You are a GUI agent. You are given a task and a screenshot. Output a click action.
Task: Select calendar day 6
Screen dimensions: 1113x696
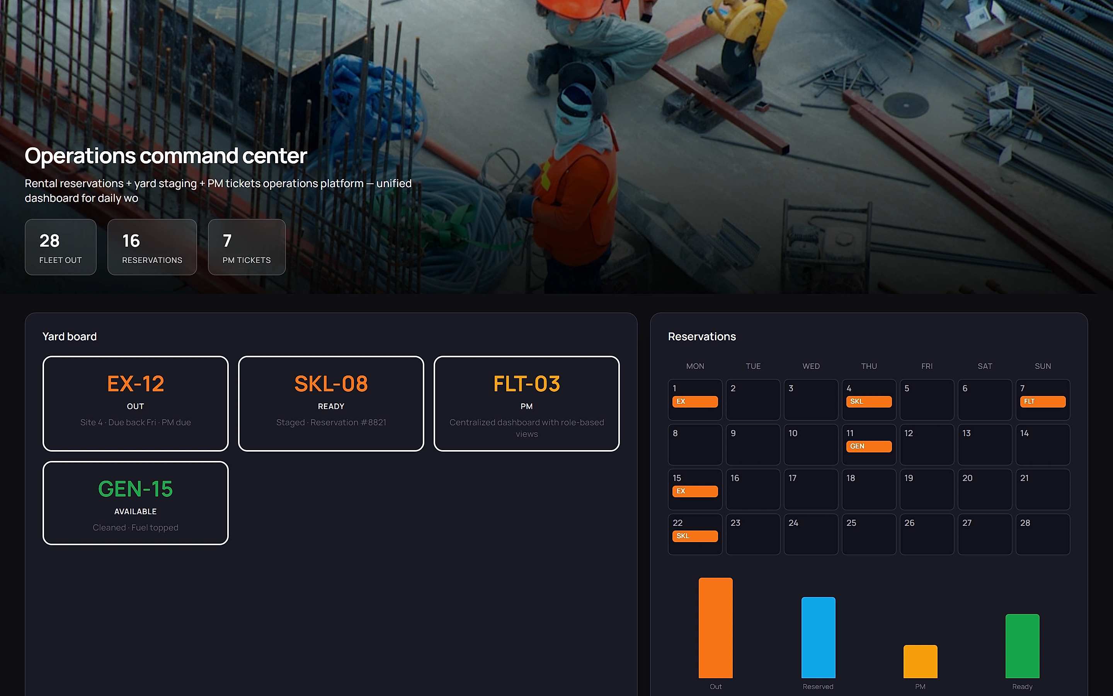985,399
